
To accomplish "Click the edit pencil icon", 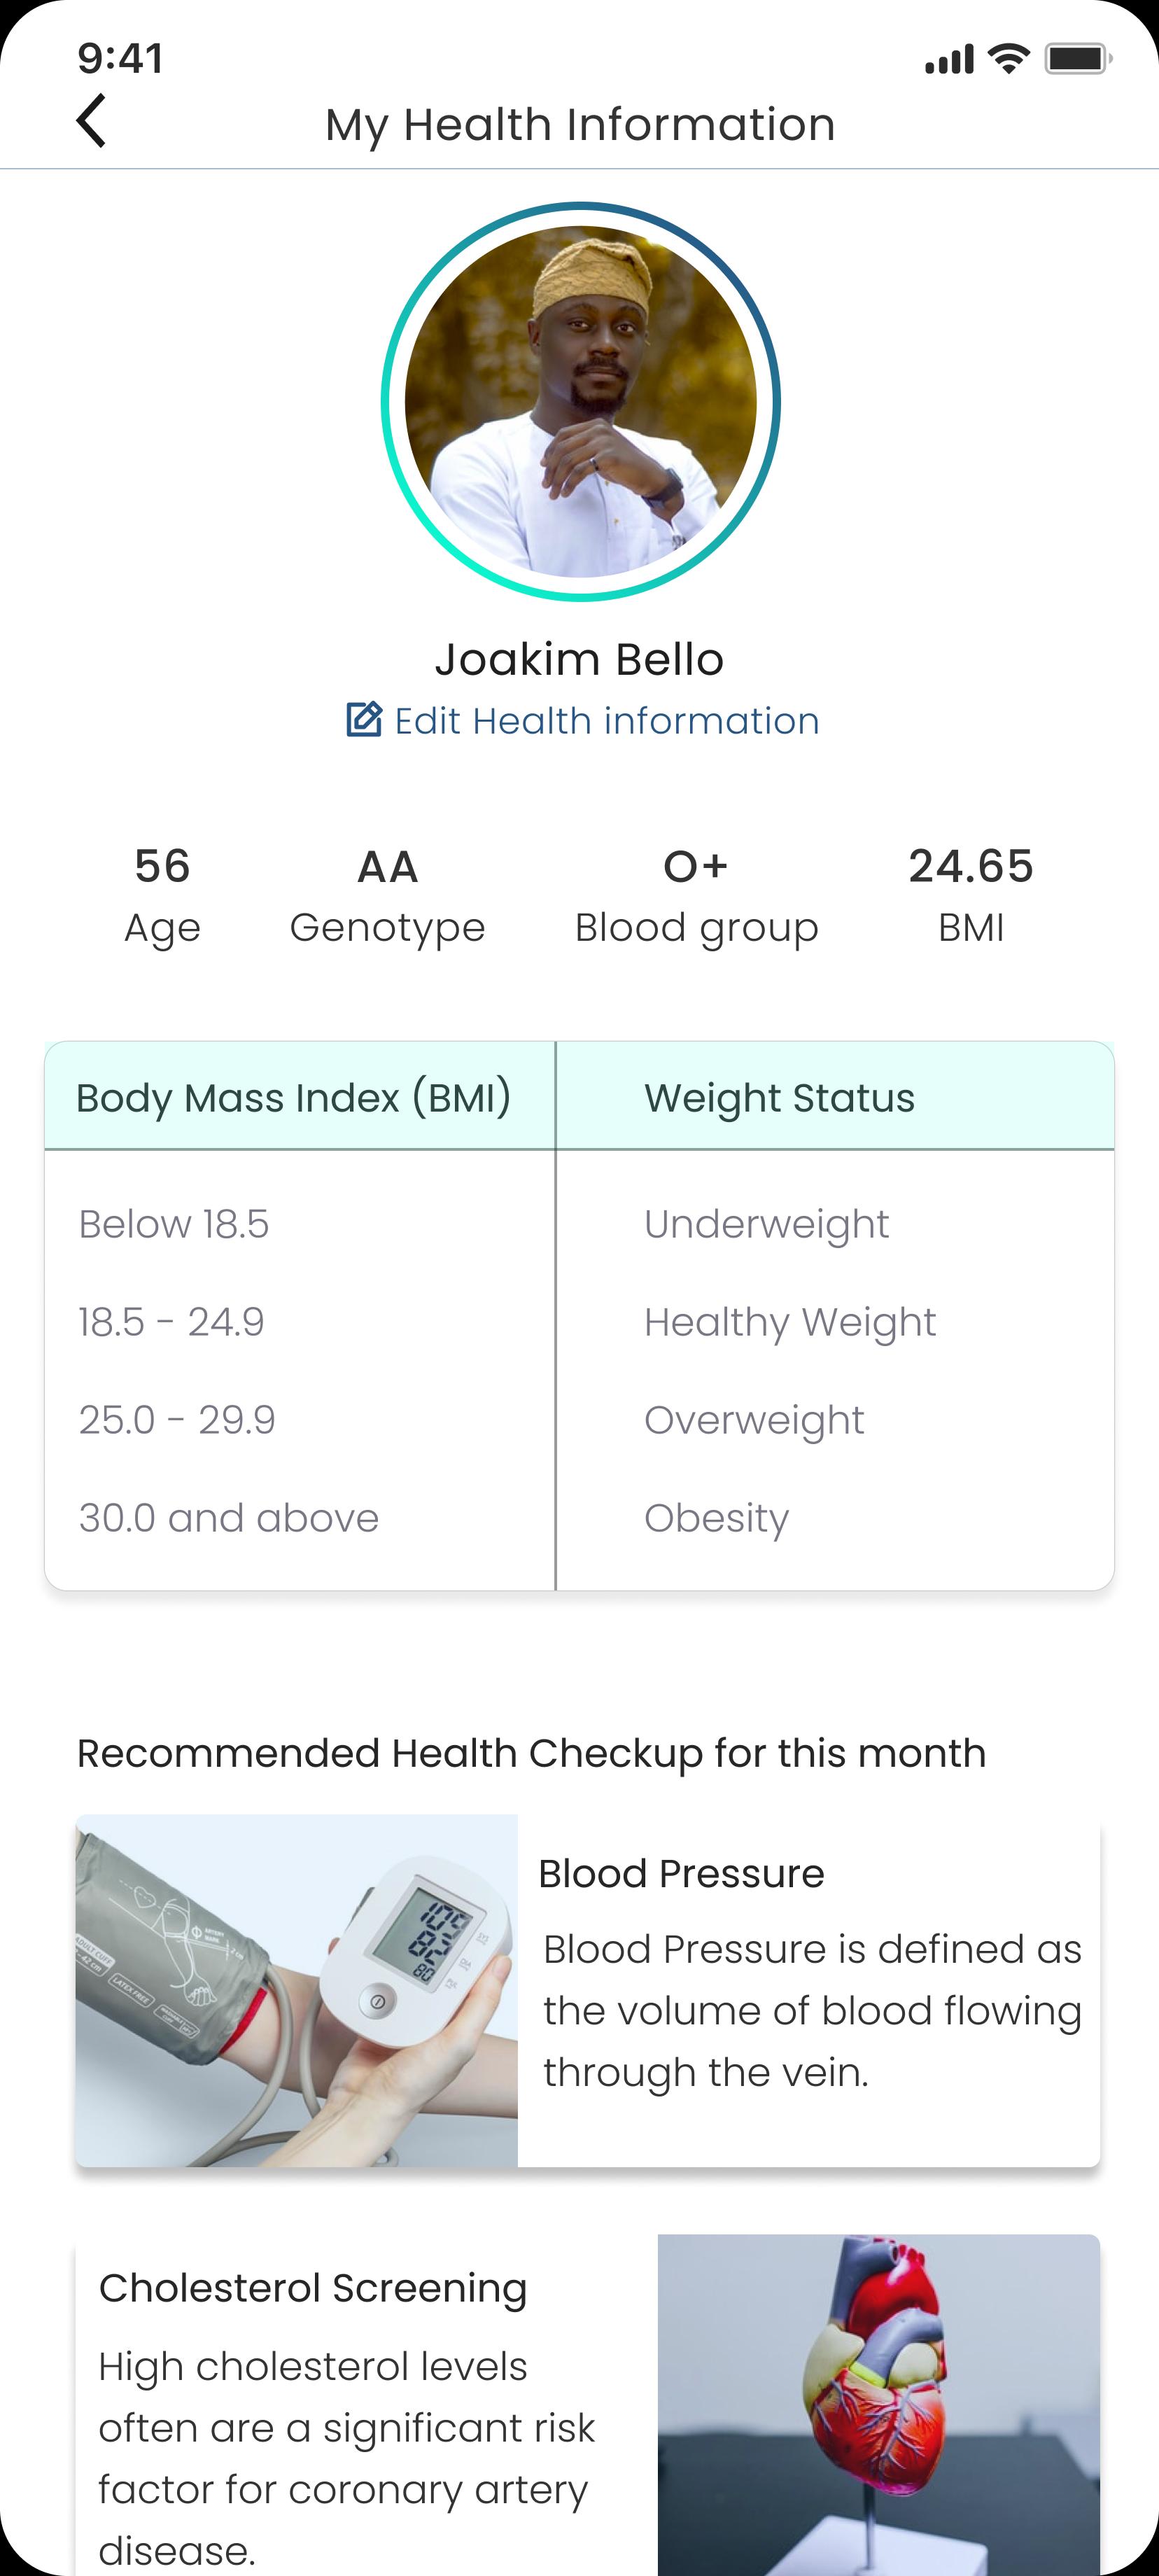I will 364,720.
